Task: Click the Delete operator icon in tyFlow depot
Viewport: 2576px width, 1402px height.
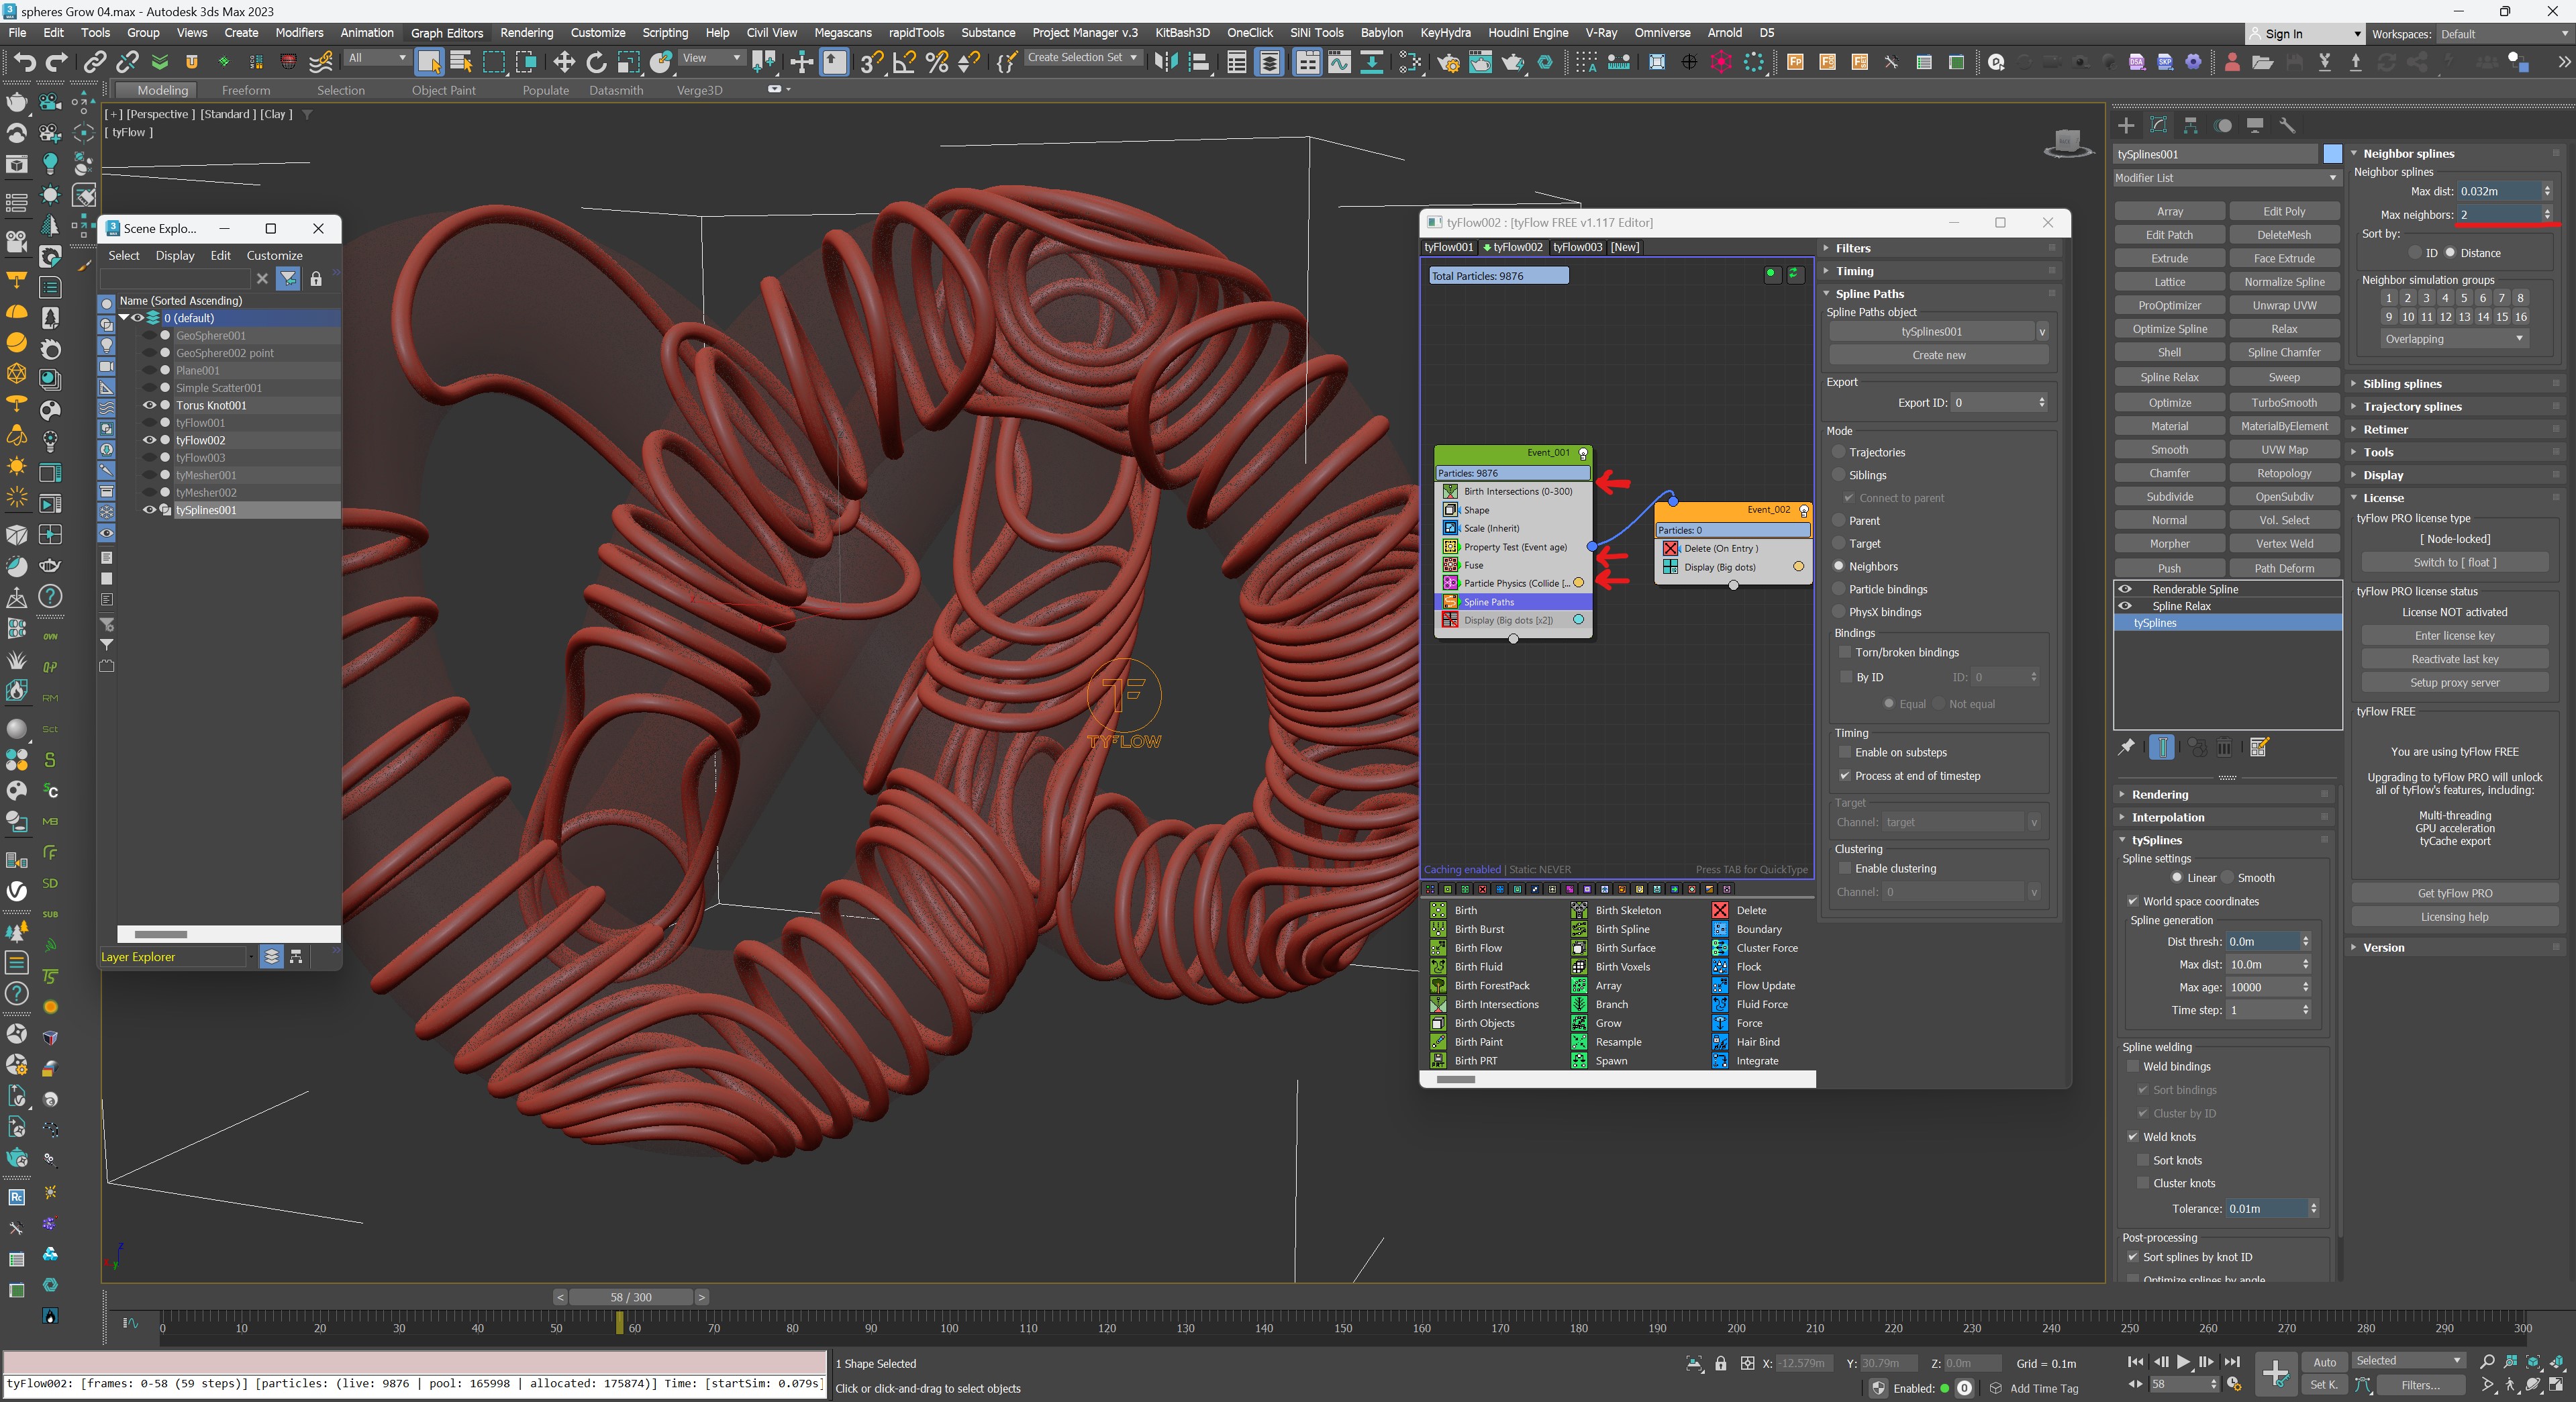Action: click(1720, 910)
